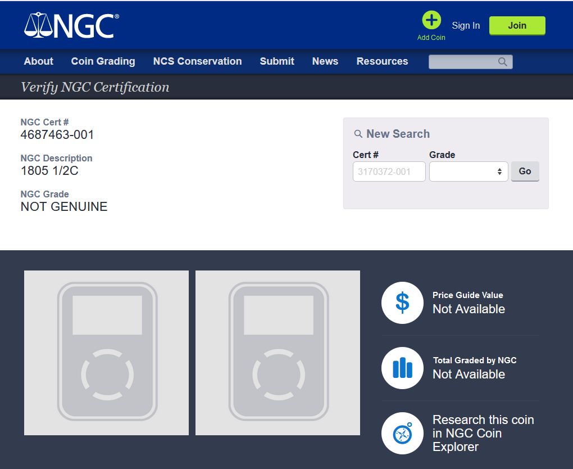Open the NCS Conservation menu
The image size is (573, 469).
(x=197, y=61)
